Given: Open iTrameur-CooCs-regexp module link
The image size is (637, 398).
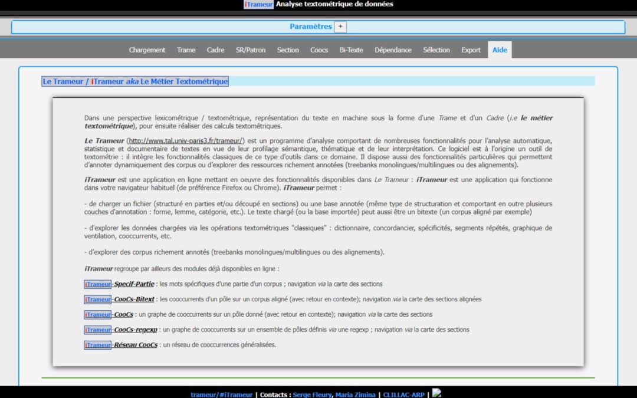Looking at the screenshot, I should tap(121, 330).
